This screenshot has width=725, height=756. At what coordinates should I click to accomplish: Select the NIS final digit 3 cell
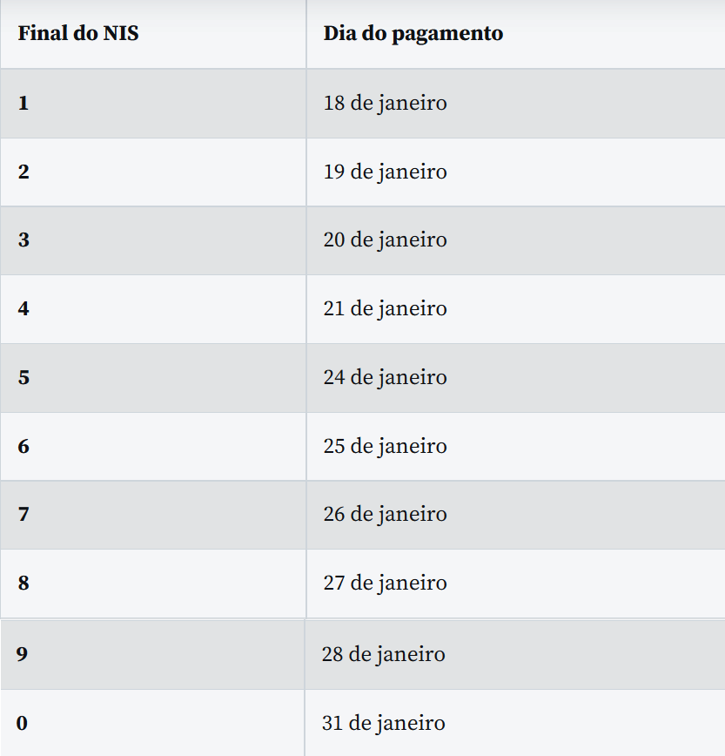click(23, 240)
